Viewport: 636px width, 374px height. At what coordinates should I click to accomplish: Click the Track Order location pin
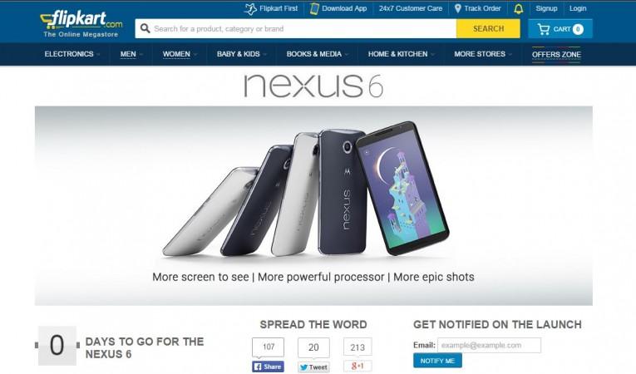point(458,8)
